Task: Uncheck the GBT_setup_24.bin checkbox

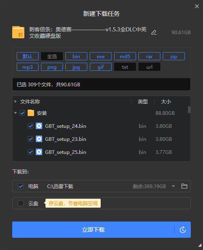Action: click(30, 126)
